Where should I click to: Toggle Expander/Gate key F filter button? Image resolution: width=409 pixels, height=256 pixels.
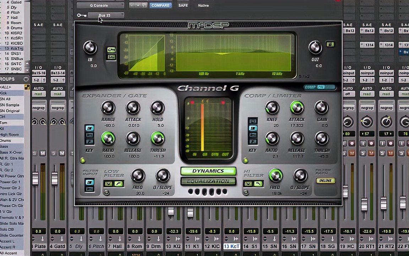(x=89, y=142)
